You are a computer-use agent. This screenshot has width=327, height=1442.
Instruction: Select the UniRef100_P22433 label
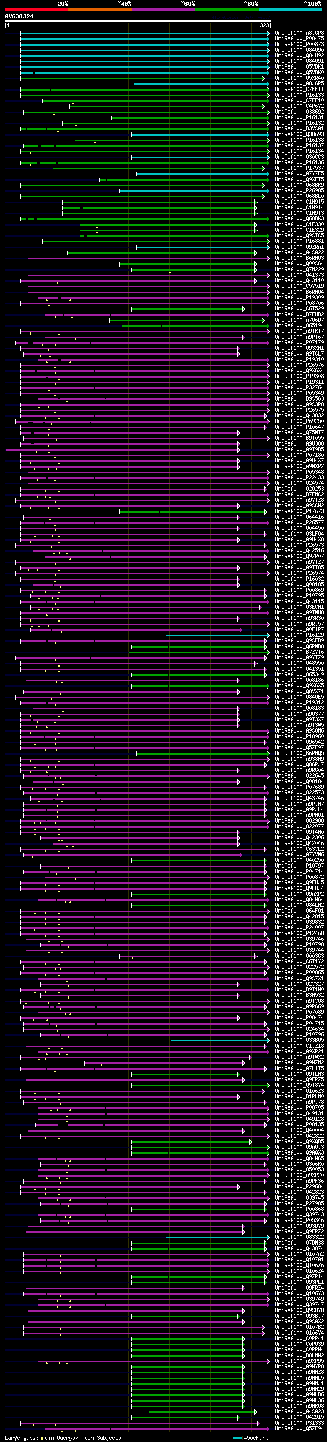pyautogui.click(x=299, y=477)
